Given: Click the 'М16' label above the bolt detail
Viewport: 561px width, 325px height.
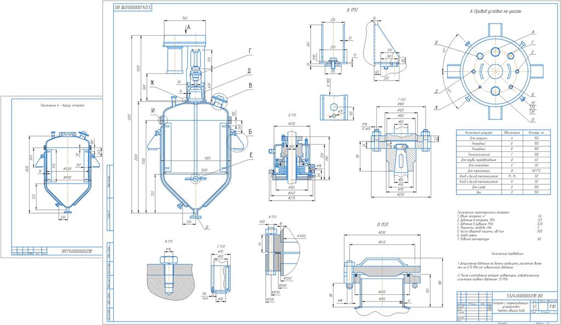Looking at the screenshot, I should point(168,249).
